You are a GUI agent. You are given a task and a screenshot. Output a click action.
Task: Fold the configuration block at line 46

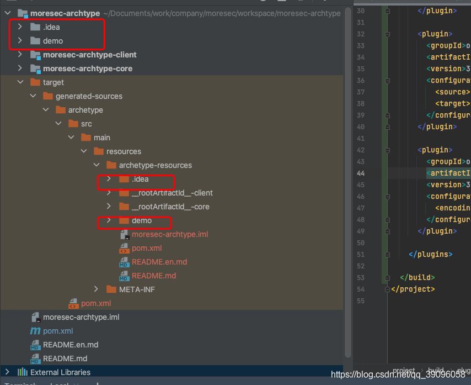(388, 197)
